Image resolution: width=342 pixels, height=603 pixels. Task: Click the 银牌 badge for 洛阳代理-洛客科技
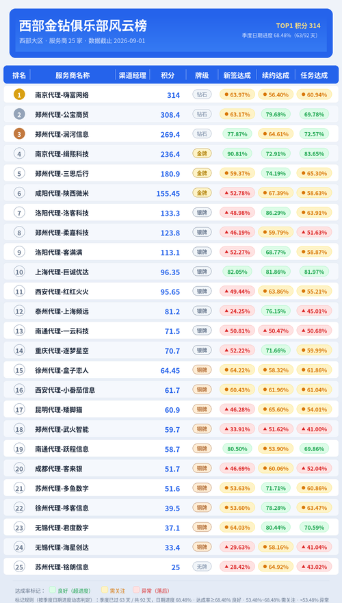(x=202, y=213)
